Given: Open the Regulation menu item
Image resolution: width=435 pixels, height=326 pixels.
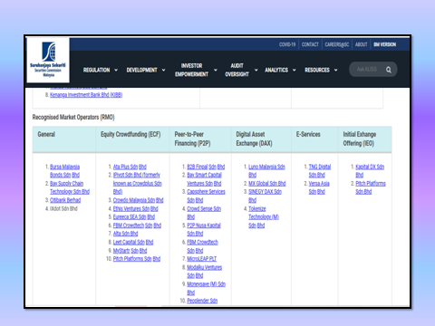Looking at the screenshot, I should [x=97, y=70].
